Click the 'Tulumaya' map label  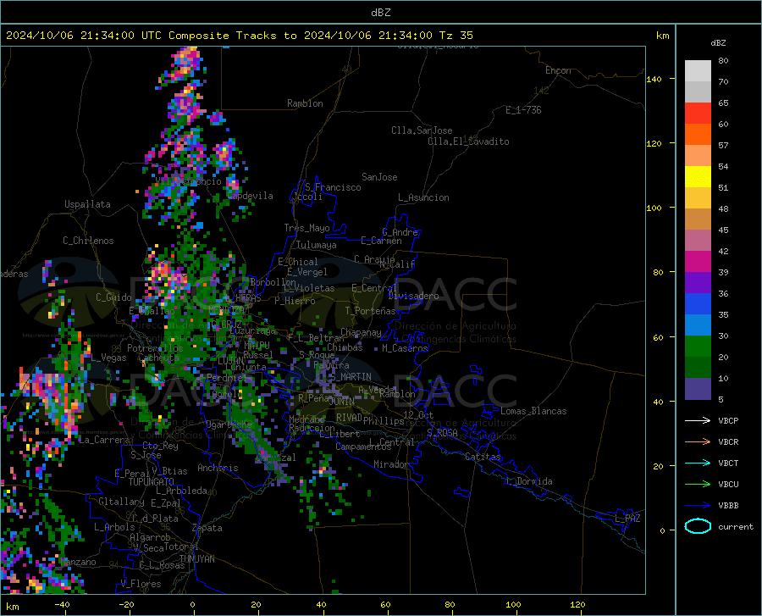tap(316, 245)
